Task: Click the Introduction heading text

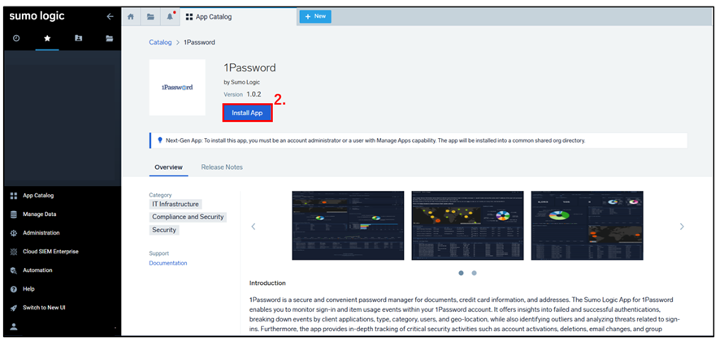Action: [x=267, y=283]
